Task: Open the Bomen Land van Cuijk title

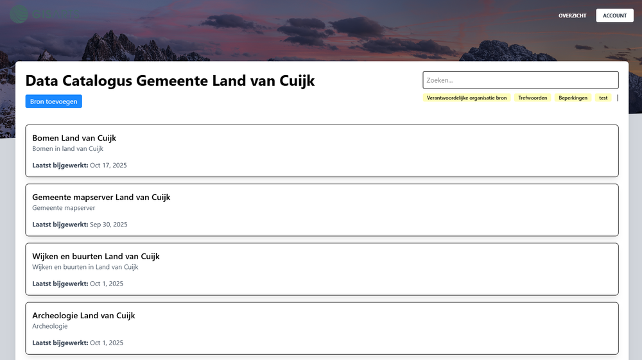Action: tap(74, 138)
